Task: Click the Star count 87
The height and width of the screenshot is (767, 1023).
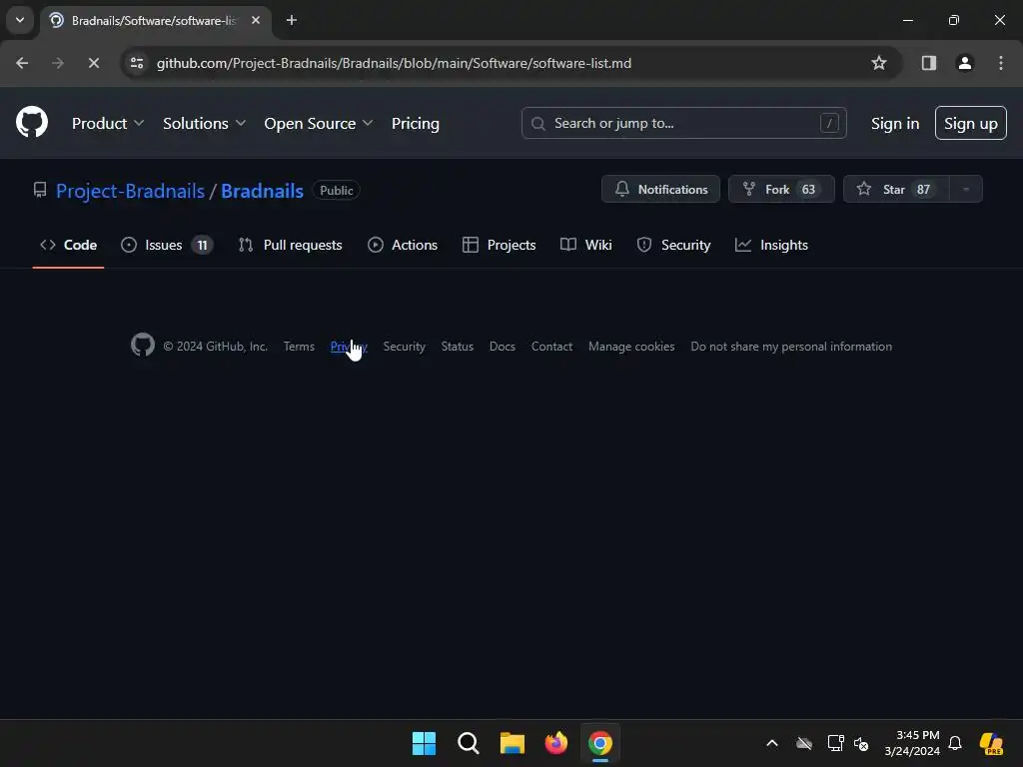Action: pyautogui.click(x=923, y=189)
